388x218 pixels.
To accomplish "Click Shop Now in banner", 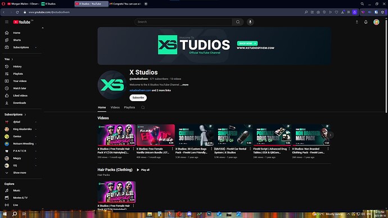I will pyautogui.click(x=247, y=43).
